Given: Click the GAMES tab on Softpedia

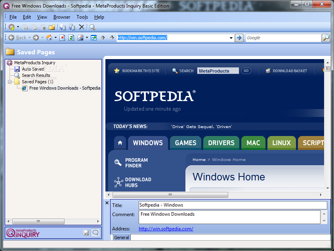Looking at the screenshot, I should 185,143.
